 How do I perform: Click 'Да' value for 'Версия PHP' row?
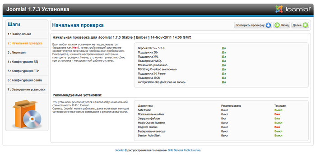(224, 48)
